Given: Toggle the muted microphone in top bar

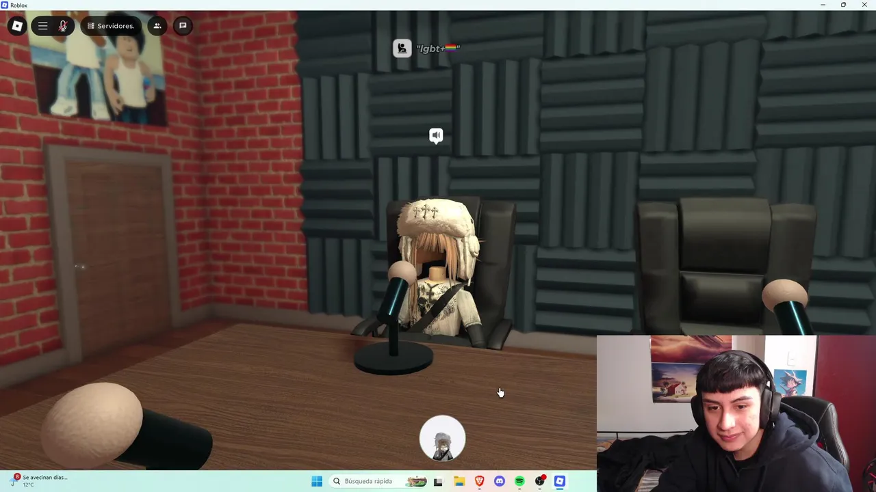Looking at the screenshot, I should (x=63, y=26).
